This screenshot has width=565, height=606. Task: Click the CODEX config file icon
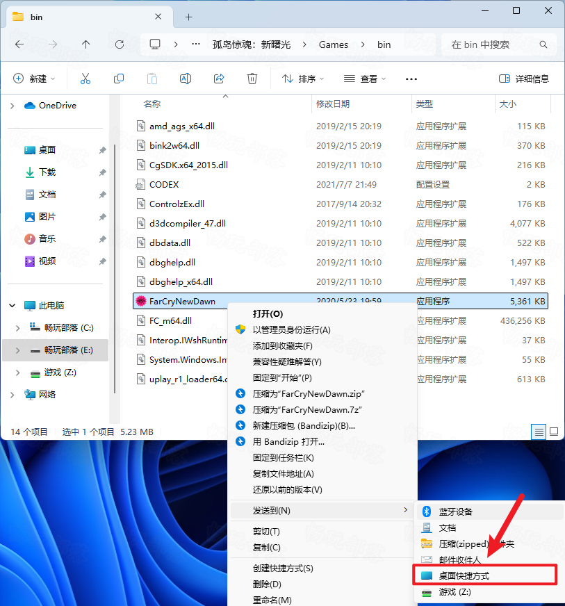coord(140,184)
